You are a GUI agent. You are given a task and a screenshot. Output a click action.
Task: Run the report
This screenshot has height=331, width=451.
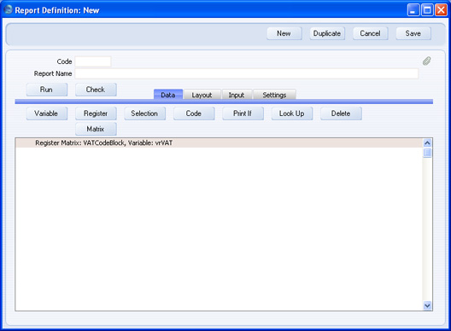tap(47, 90)
